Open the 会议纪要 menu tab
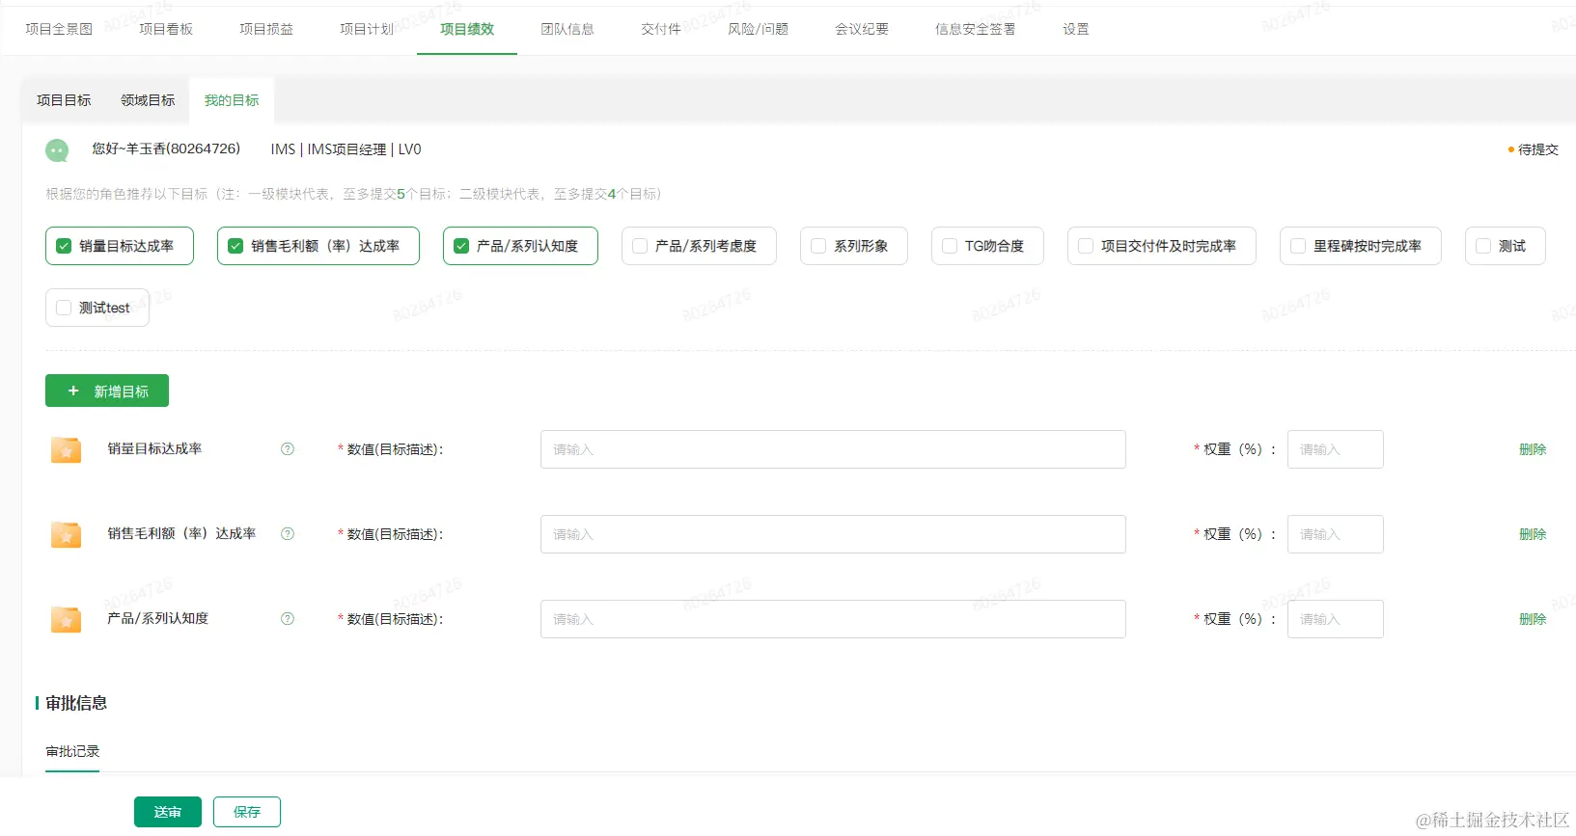1576x836 pixels. [862, 29]
